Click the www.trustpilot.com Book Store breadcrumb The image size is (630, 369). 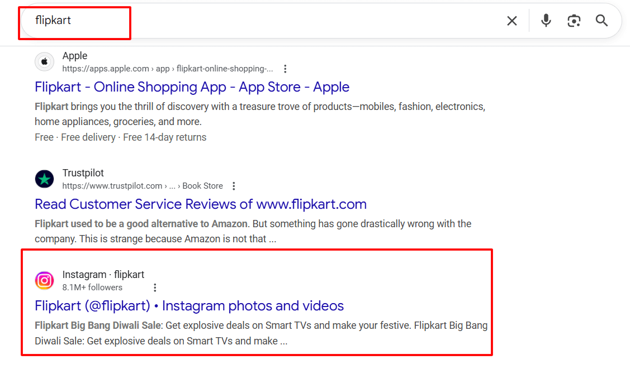(x=143, y=186)
